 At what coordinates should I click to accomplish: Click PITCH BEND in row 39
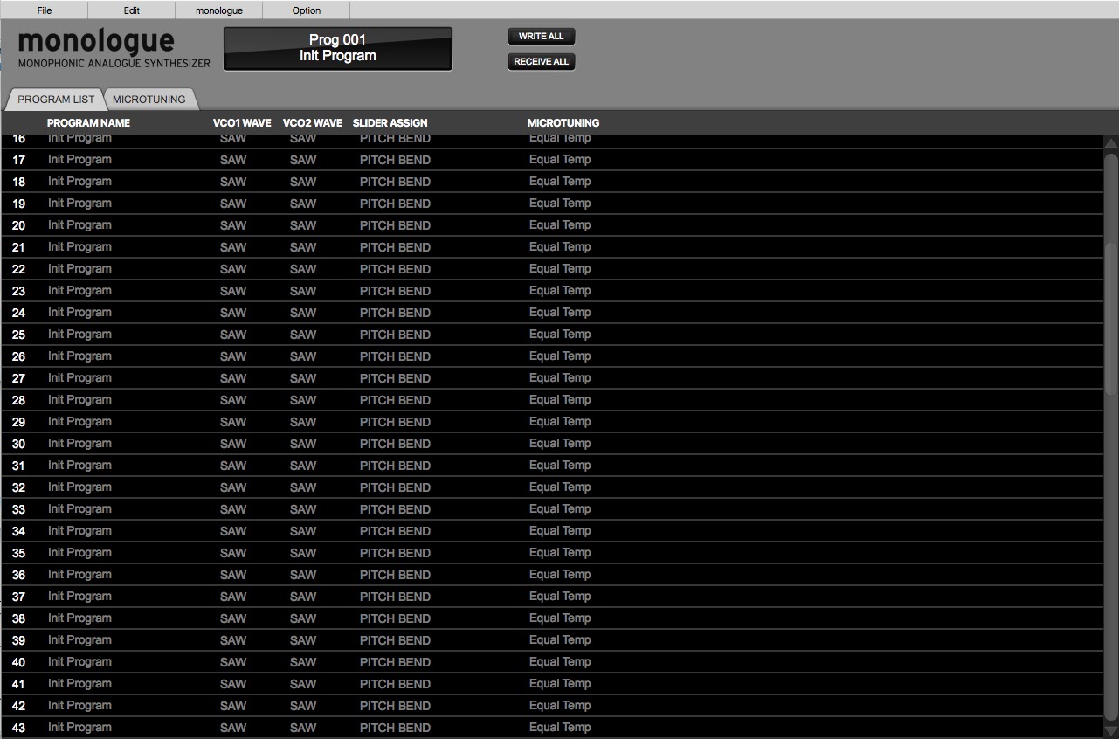pyautogui.click(x=395, y=640)
